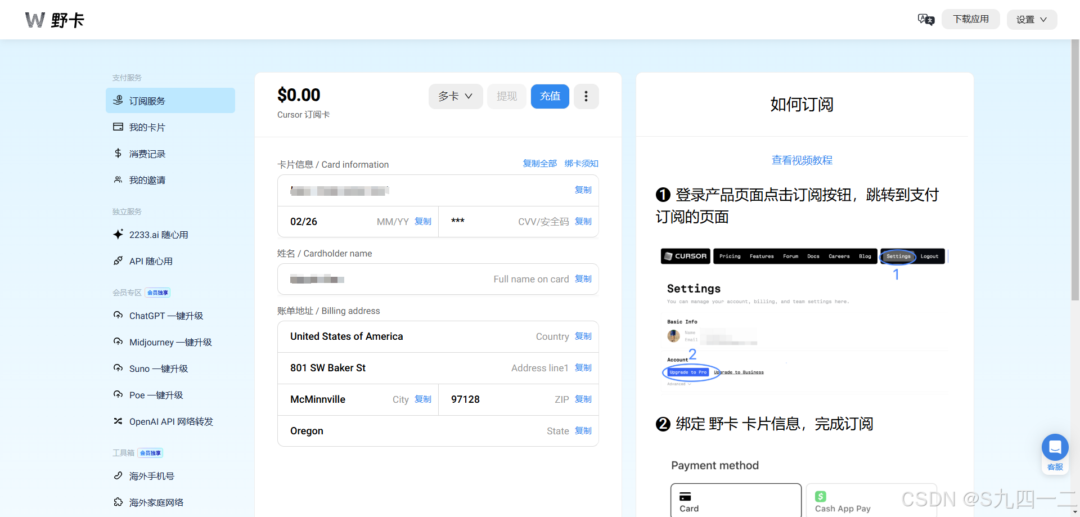
Task: Select the Card payment method
Action: (736, 500)
